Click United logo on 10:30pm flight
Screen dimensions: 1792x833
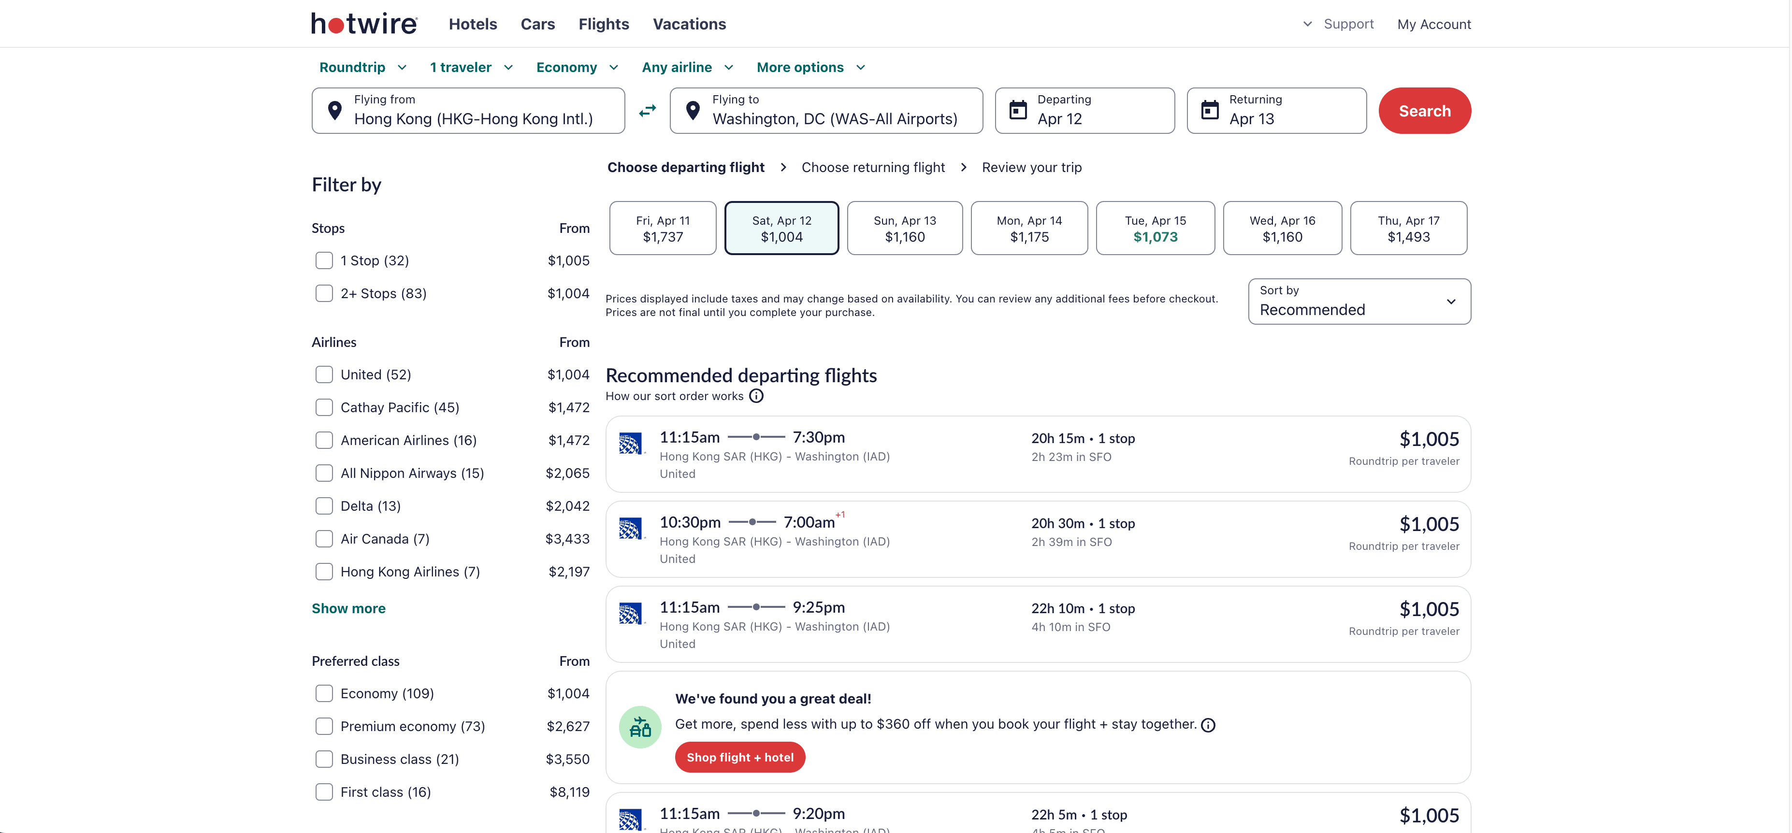pyautogui.click(x=630, y=529)
